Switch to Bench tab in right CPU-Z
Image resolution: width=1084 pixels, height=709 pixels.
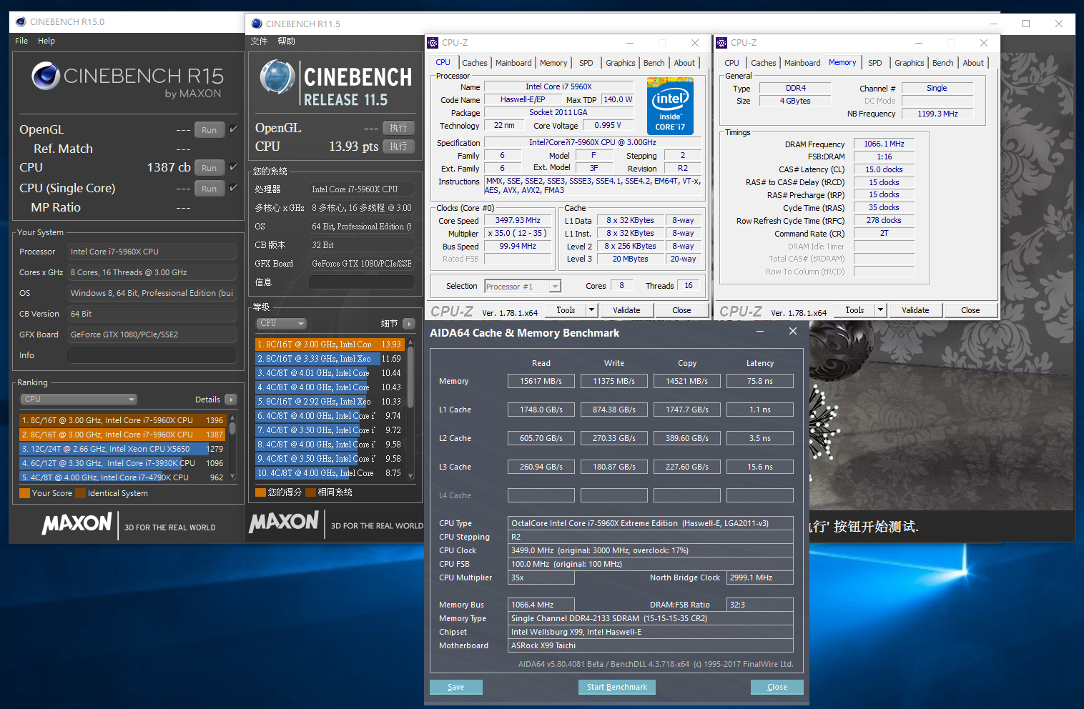[x=942, y=63]
